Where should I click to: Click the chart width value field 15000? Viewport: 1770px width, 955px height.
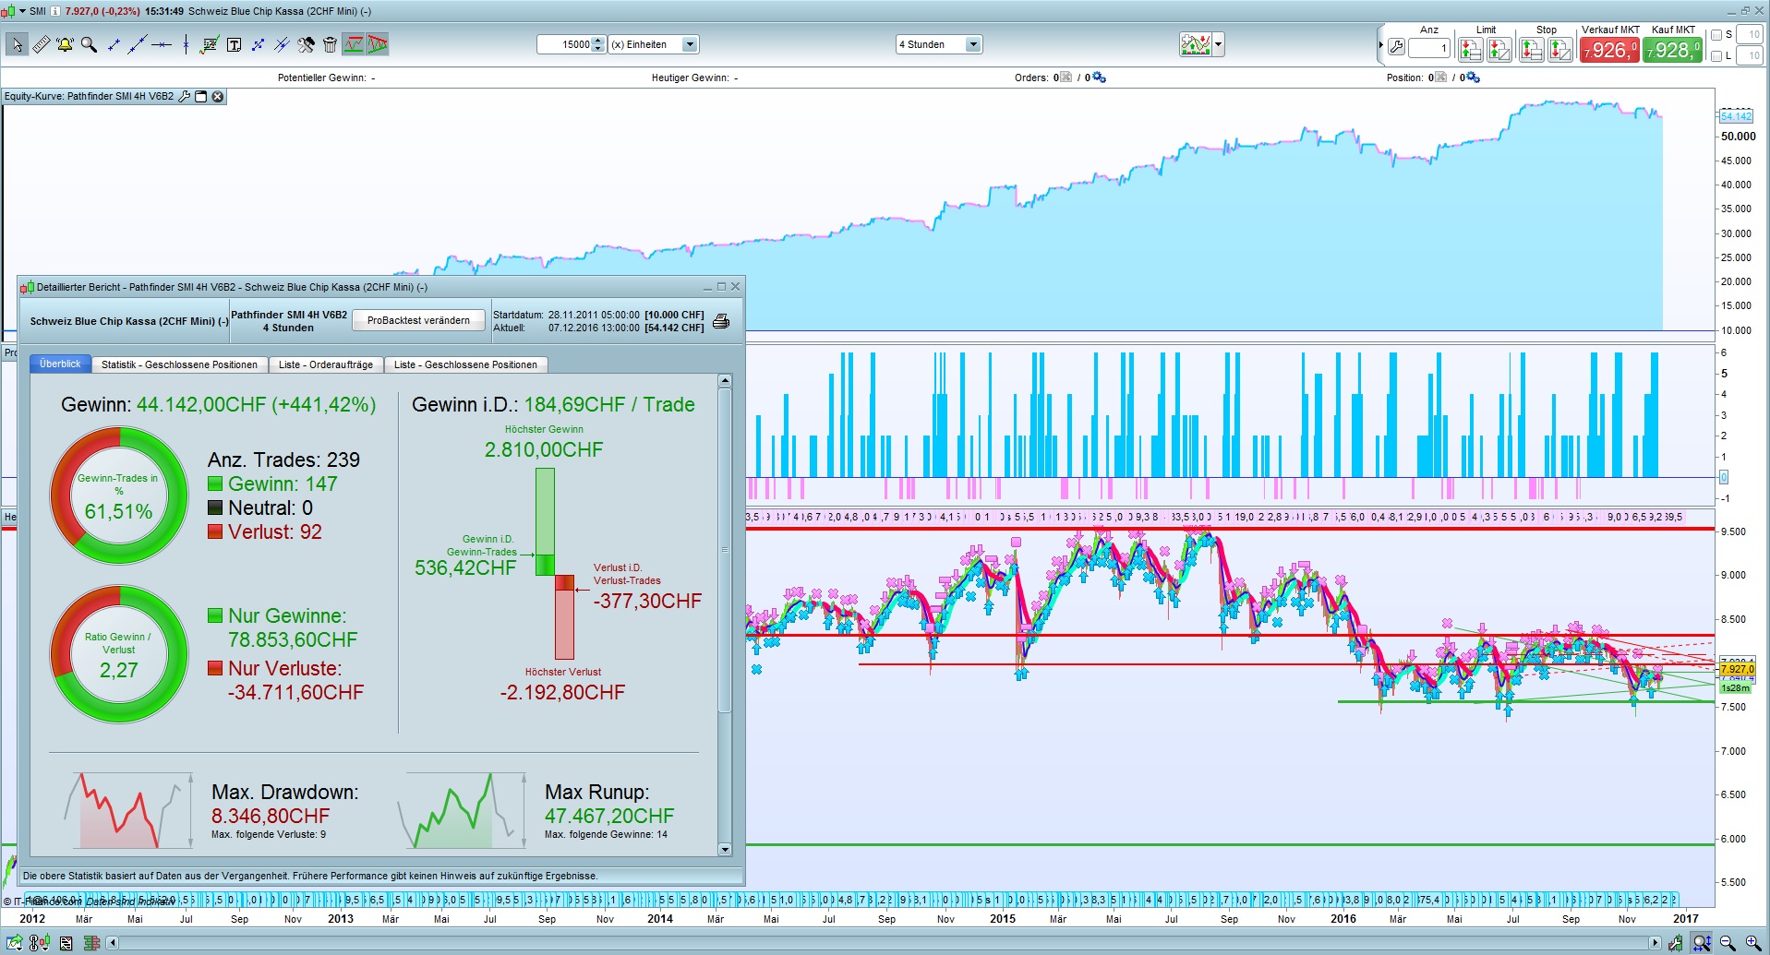[564, 44]
